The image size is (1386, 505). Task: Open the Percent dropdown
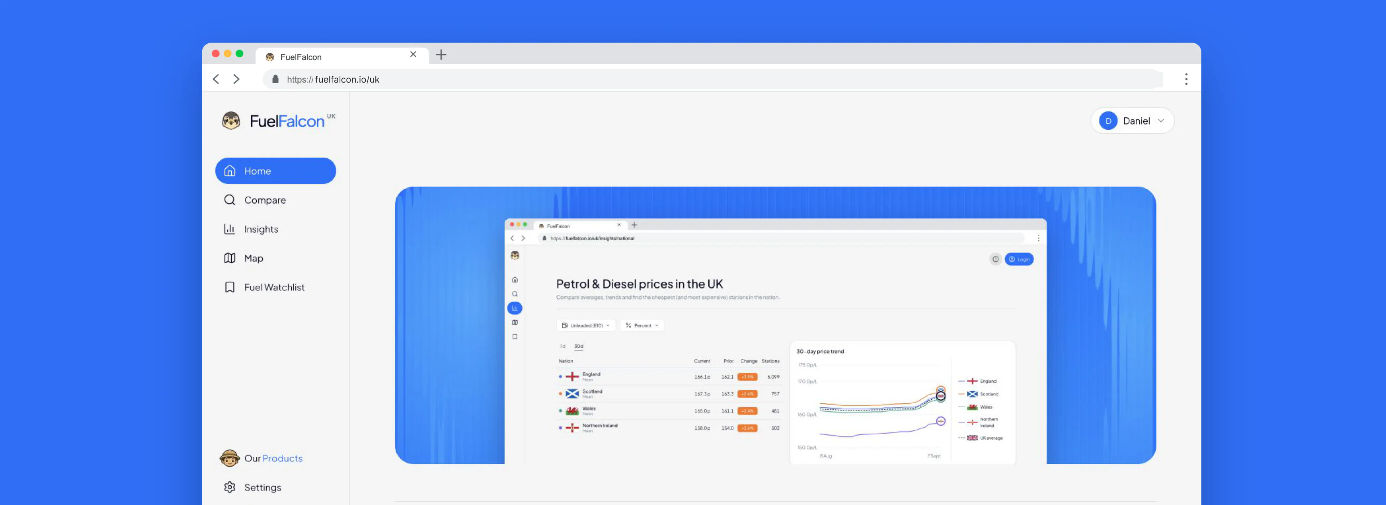[x=642, y=325]
